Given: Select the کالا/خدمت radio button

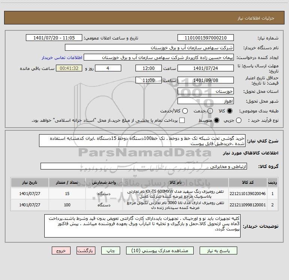Looking at the screenshot, I should pos(185,111).
